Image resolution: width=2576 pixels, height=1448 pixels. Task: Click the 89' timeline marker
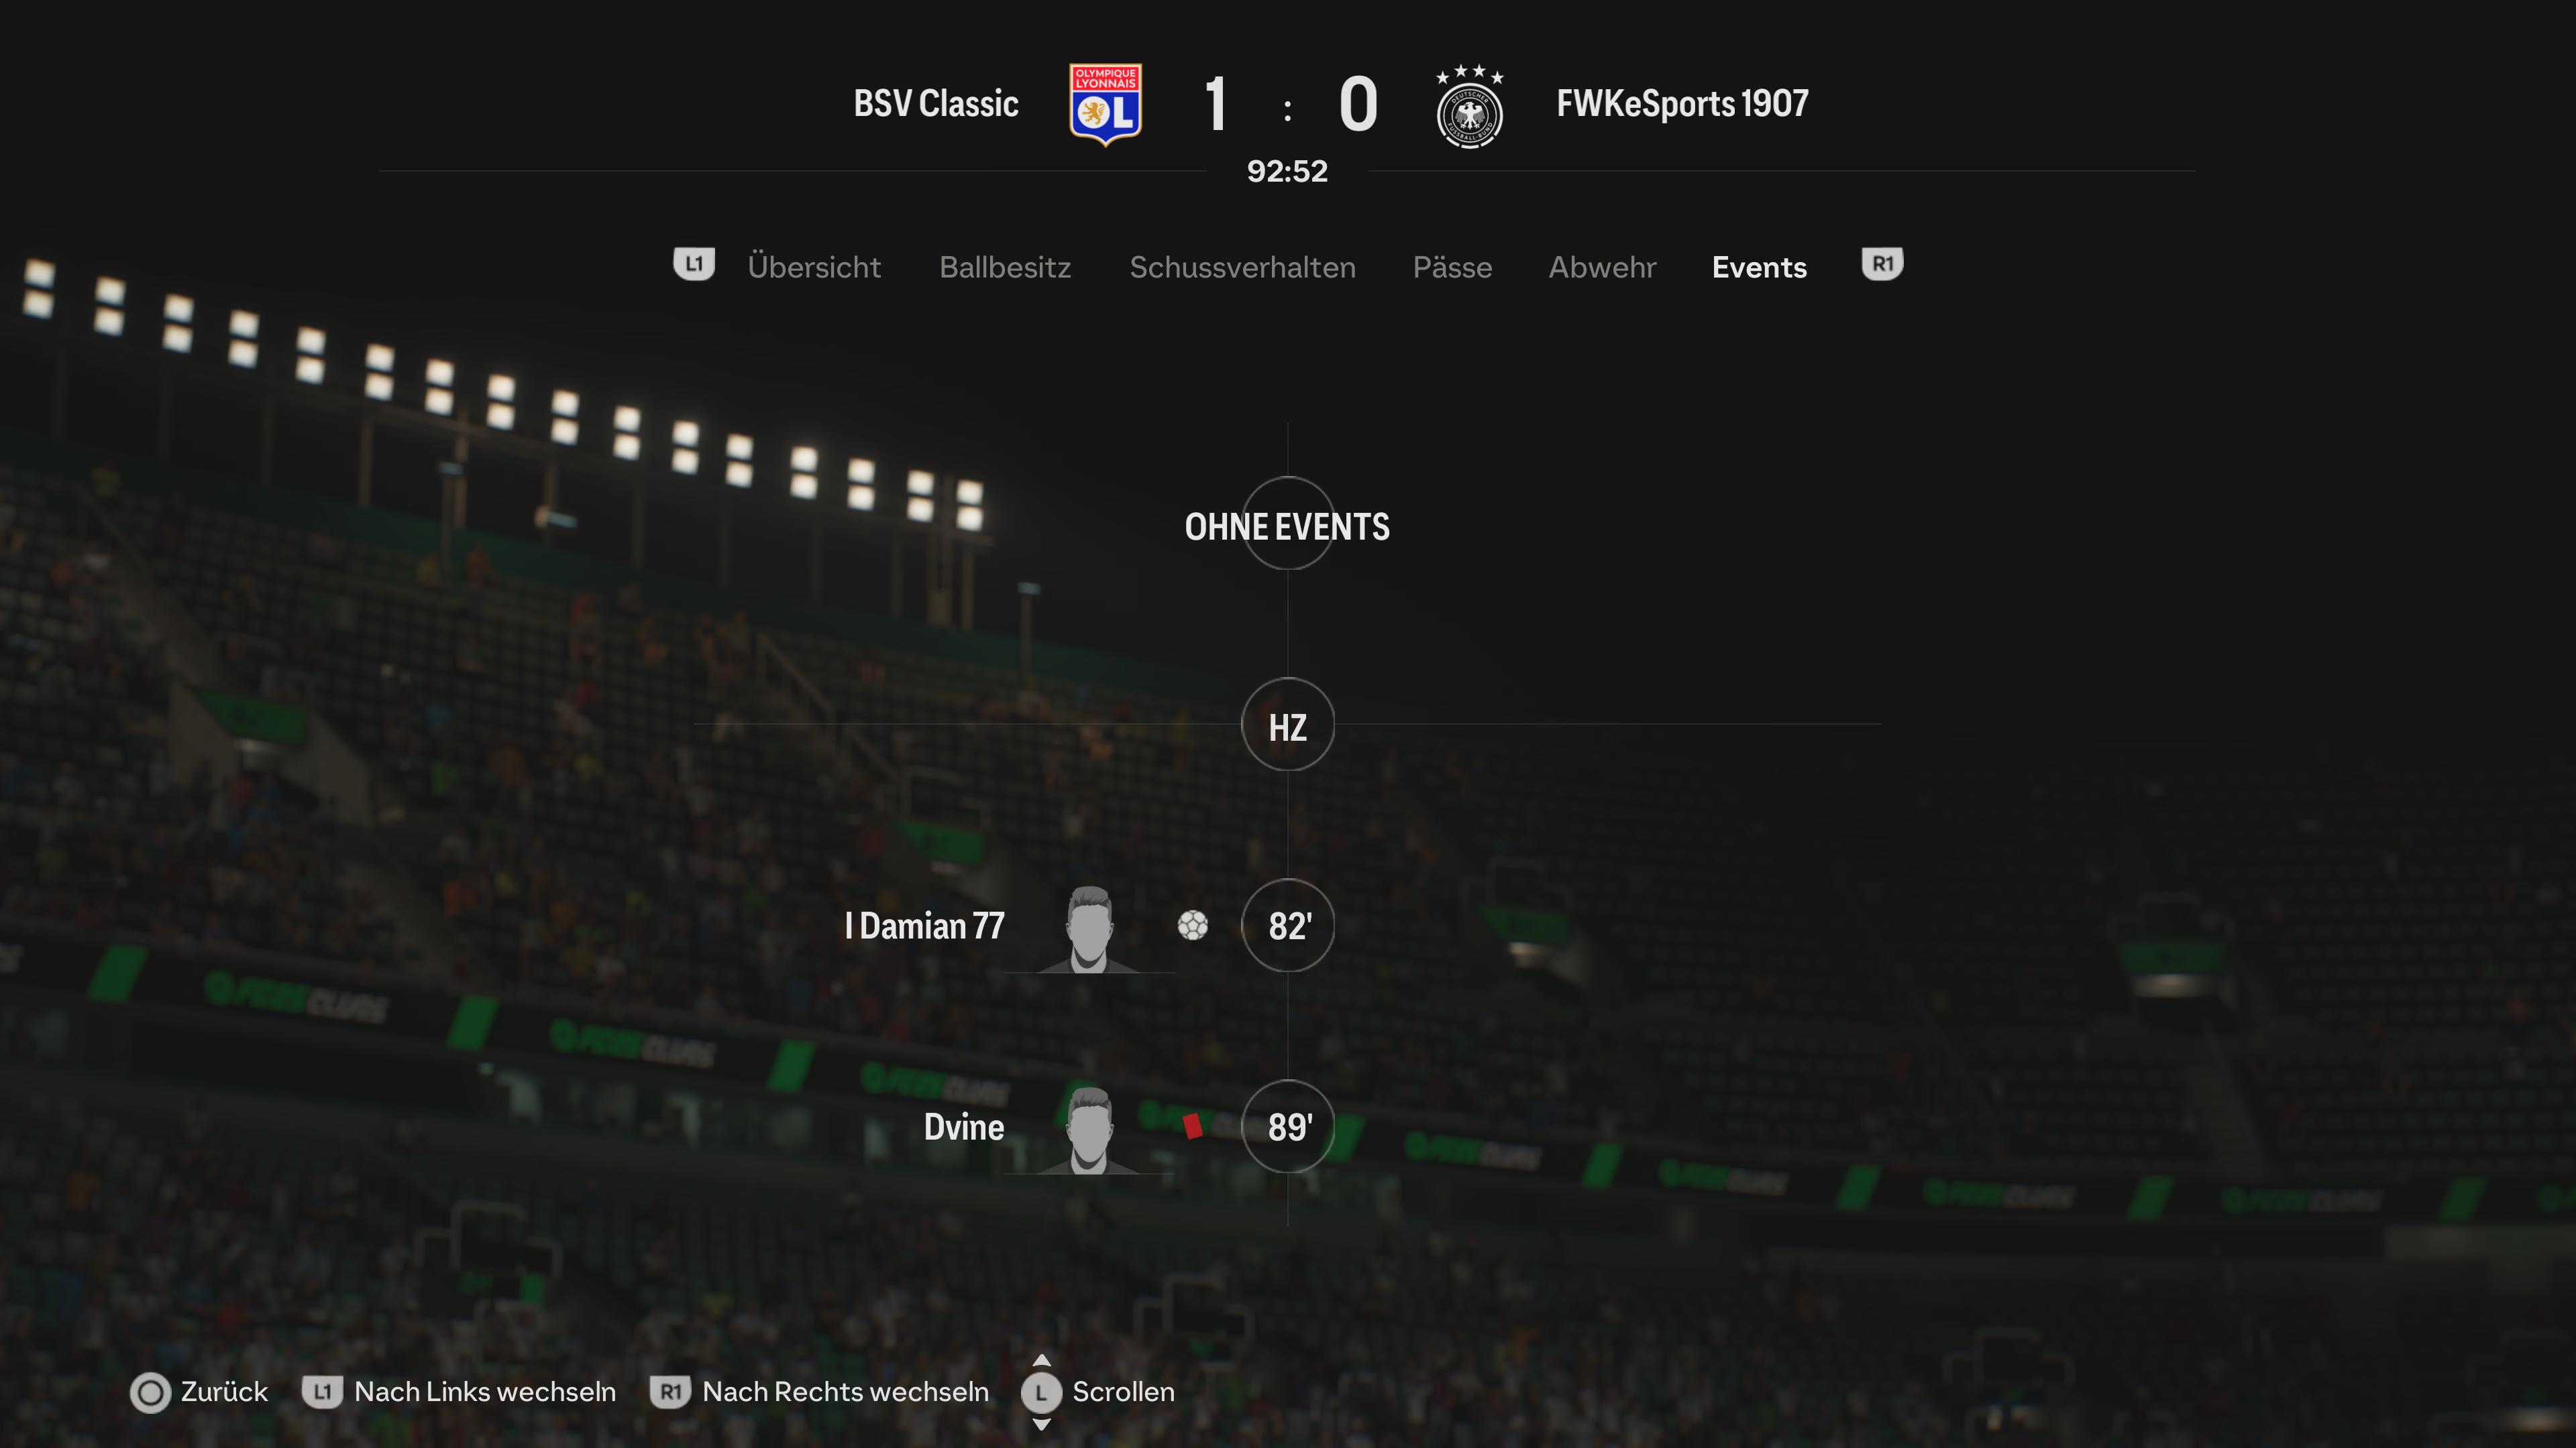pos(1288,1126)
